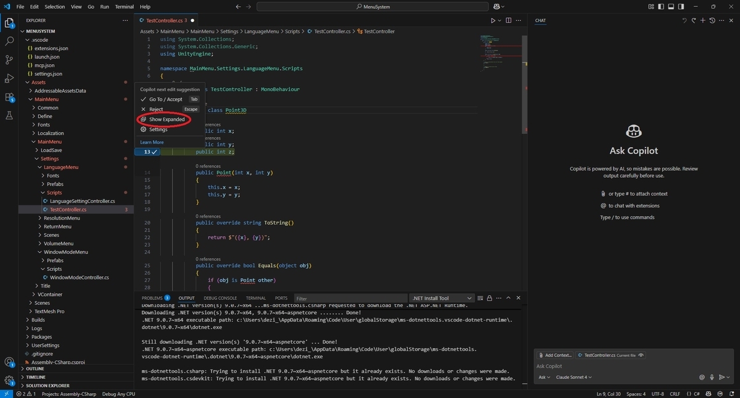This screenshot has width=740, height=398.
Task: Click the Manage gear icon
Action: click(9, 380)
